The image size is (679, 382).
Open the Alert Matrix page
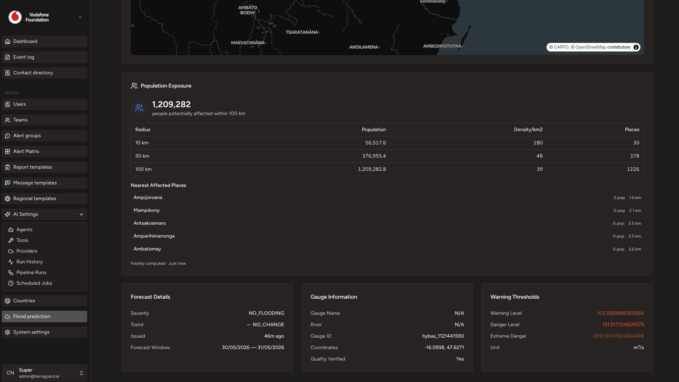(45, 151)
